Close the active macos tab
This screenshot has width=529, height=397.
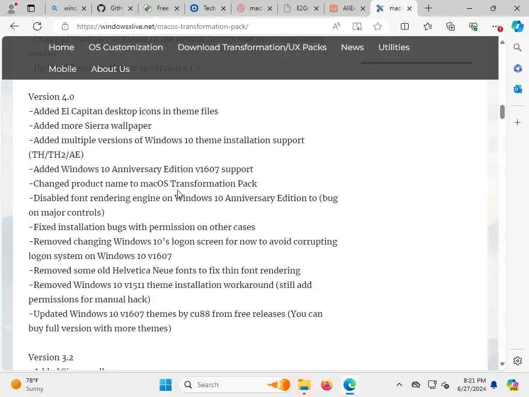click(409, 8)
